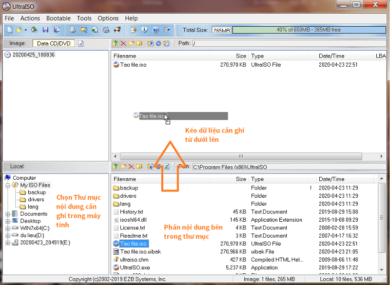Click the Mount to Virtual Drive icon

coord(106,30)
